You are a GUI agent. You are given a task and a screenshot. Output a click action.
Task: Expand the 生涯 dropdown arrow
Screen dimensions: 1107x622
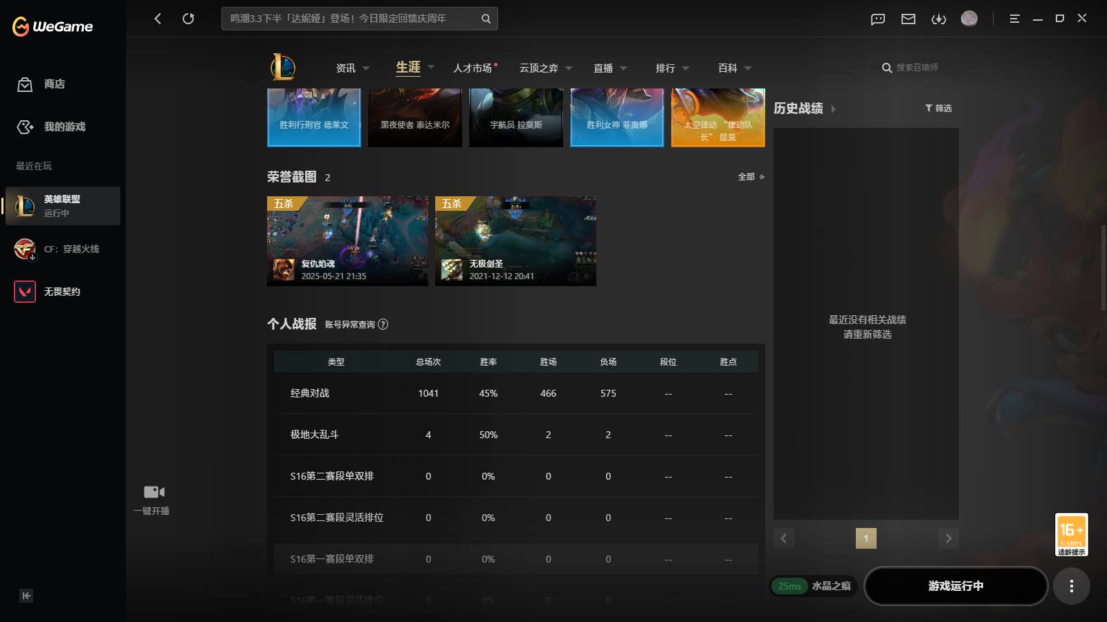pyautogui.click(x=431, y=67)
